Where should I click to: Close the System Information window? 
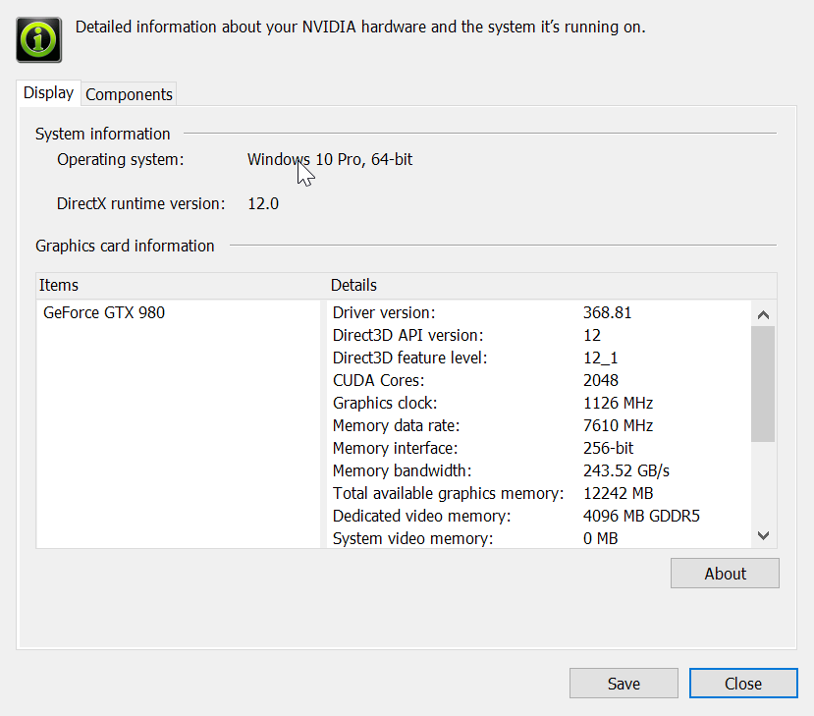(x=743, y=684)
